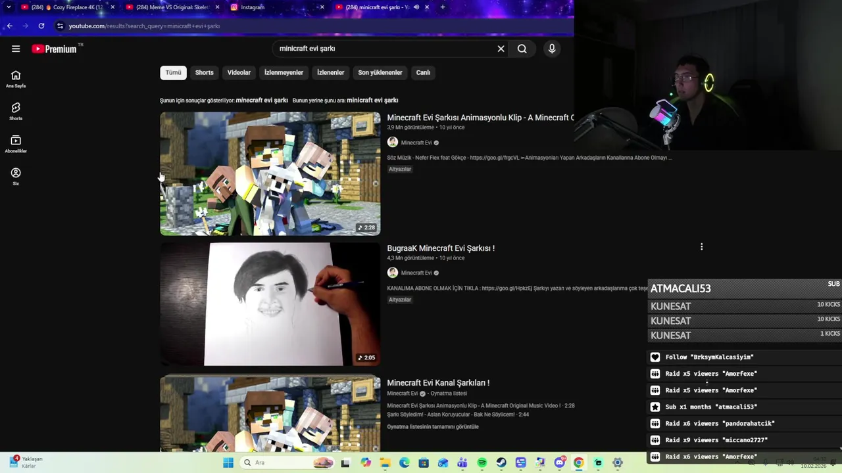The image size is (842, 473).
Task: Filter results by Videolar chip
Action: tap(239, 72)
